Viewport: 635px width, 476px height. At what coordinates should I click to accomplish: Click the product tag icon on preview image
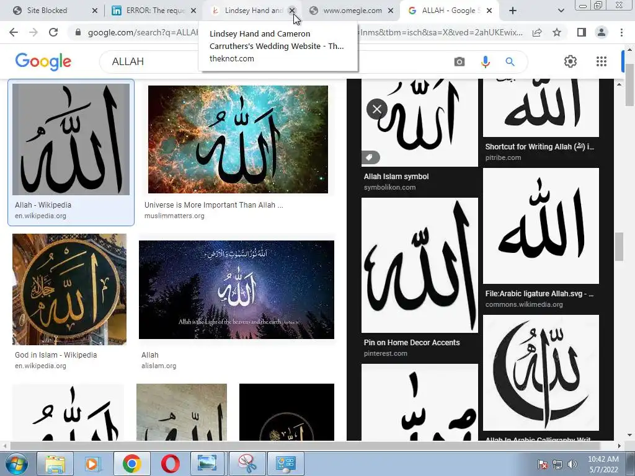pos(371,157)
